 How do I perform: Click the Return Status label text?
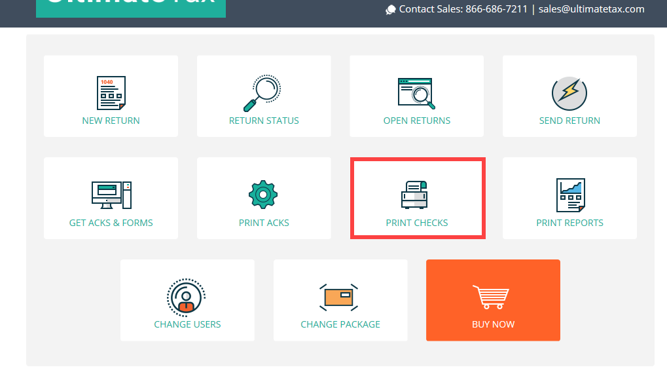tap(264, 121)
